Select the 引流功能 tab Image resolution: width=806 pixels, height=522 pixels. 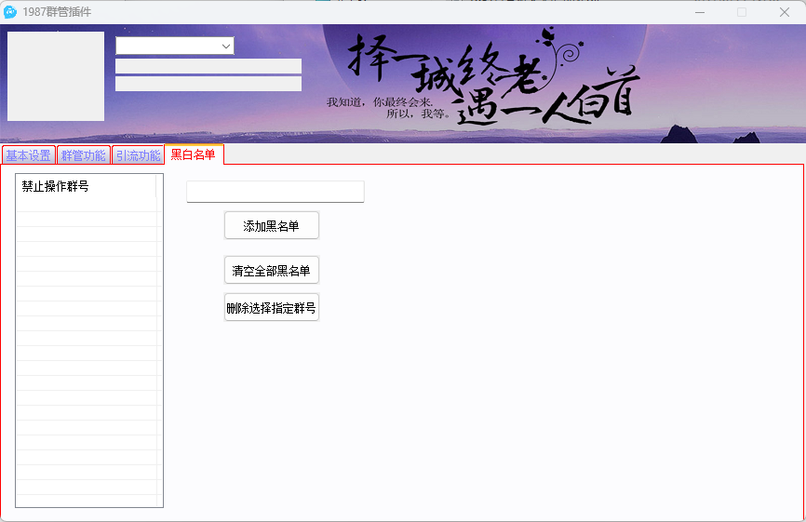[138, 155]
